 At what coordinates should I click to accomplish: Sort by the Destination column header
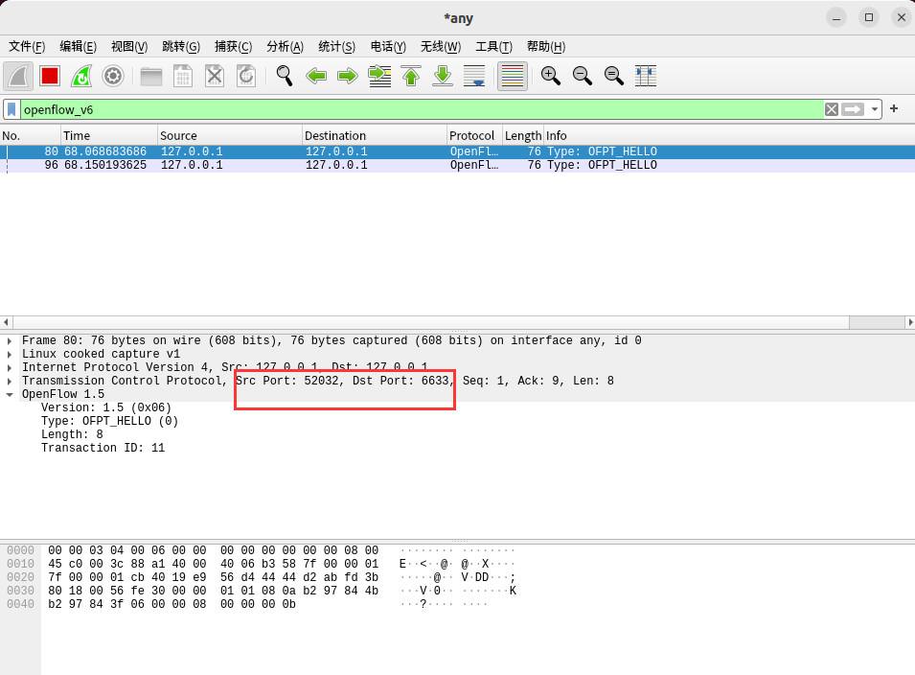[375, 135]
